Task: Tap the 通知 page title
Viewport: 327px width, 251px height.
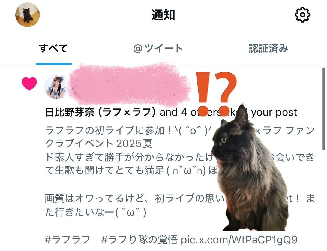Action: (163, 15)
